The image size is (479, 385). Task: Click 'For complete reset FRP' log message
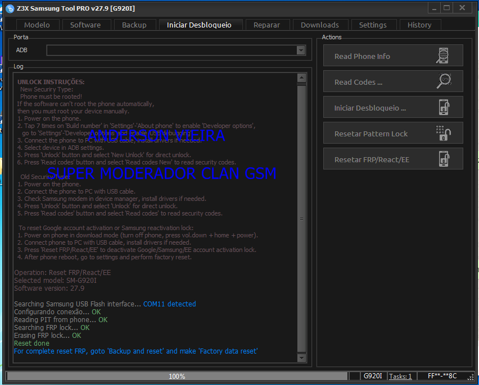tap(135, 351)
